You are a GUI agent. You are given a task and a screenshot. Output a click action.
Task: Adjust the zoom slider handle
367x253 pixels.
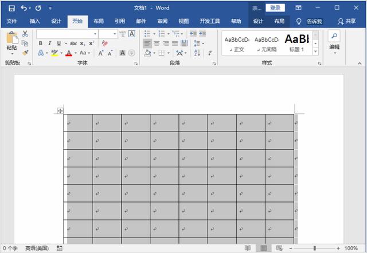tap(315, 248)
